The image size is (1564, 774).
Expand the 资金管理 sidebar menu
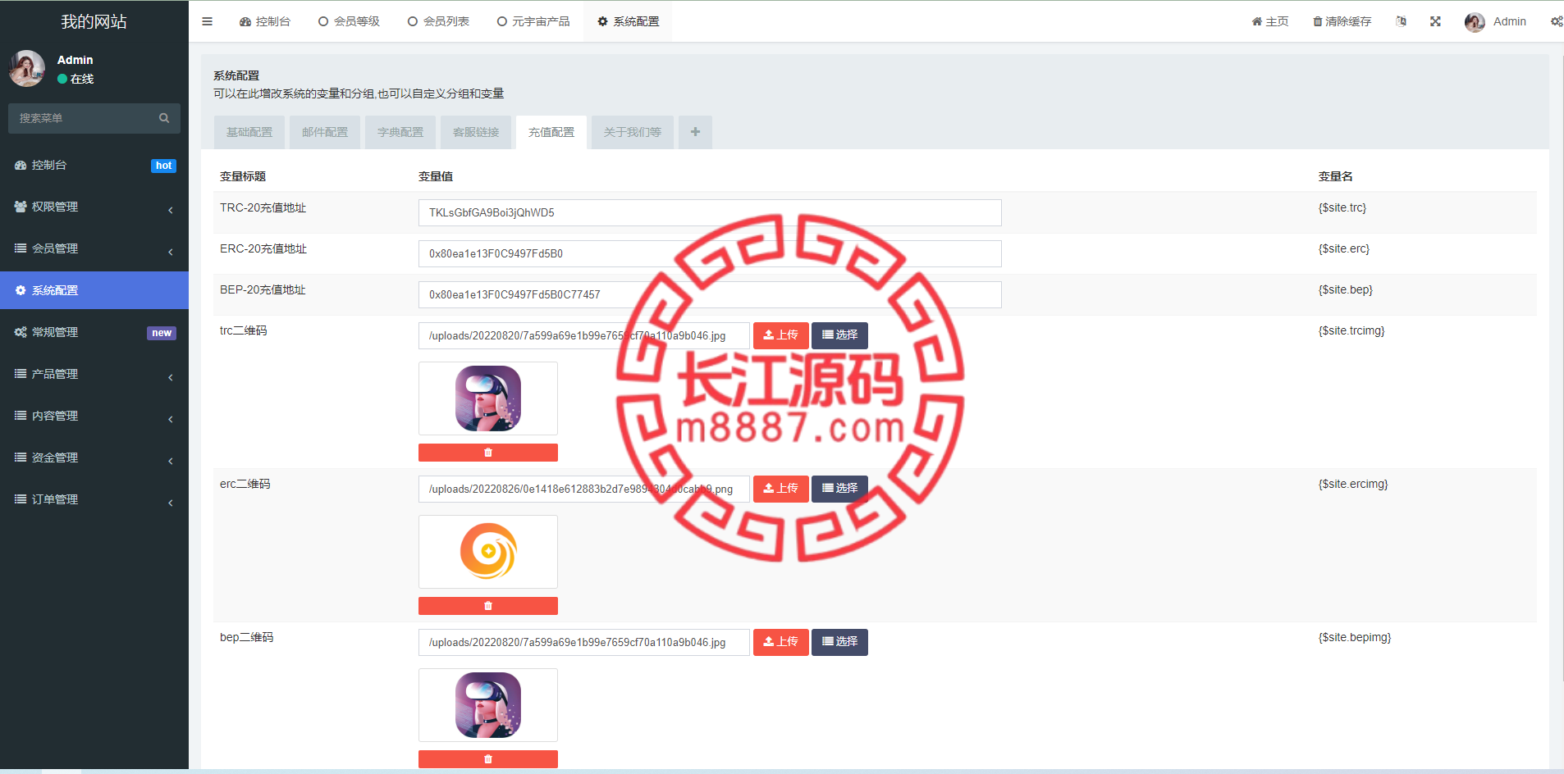point(94,458)
